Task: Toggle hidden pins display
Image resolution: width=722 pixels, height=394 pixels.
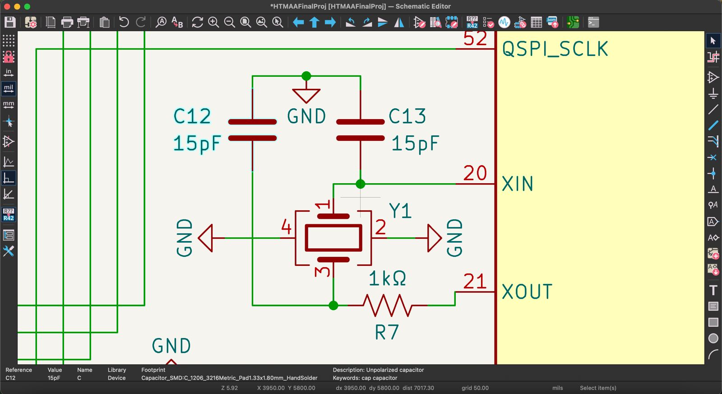Action: (x=9, y=142)
